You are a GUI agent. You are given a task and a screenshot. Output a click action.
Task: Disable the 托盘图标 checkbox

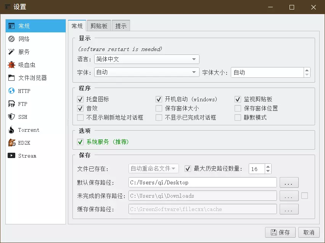click(x=80, y=99)
